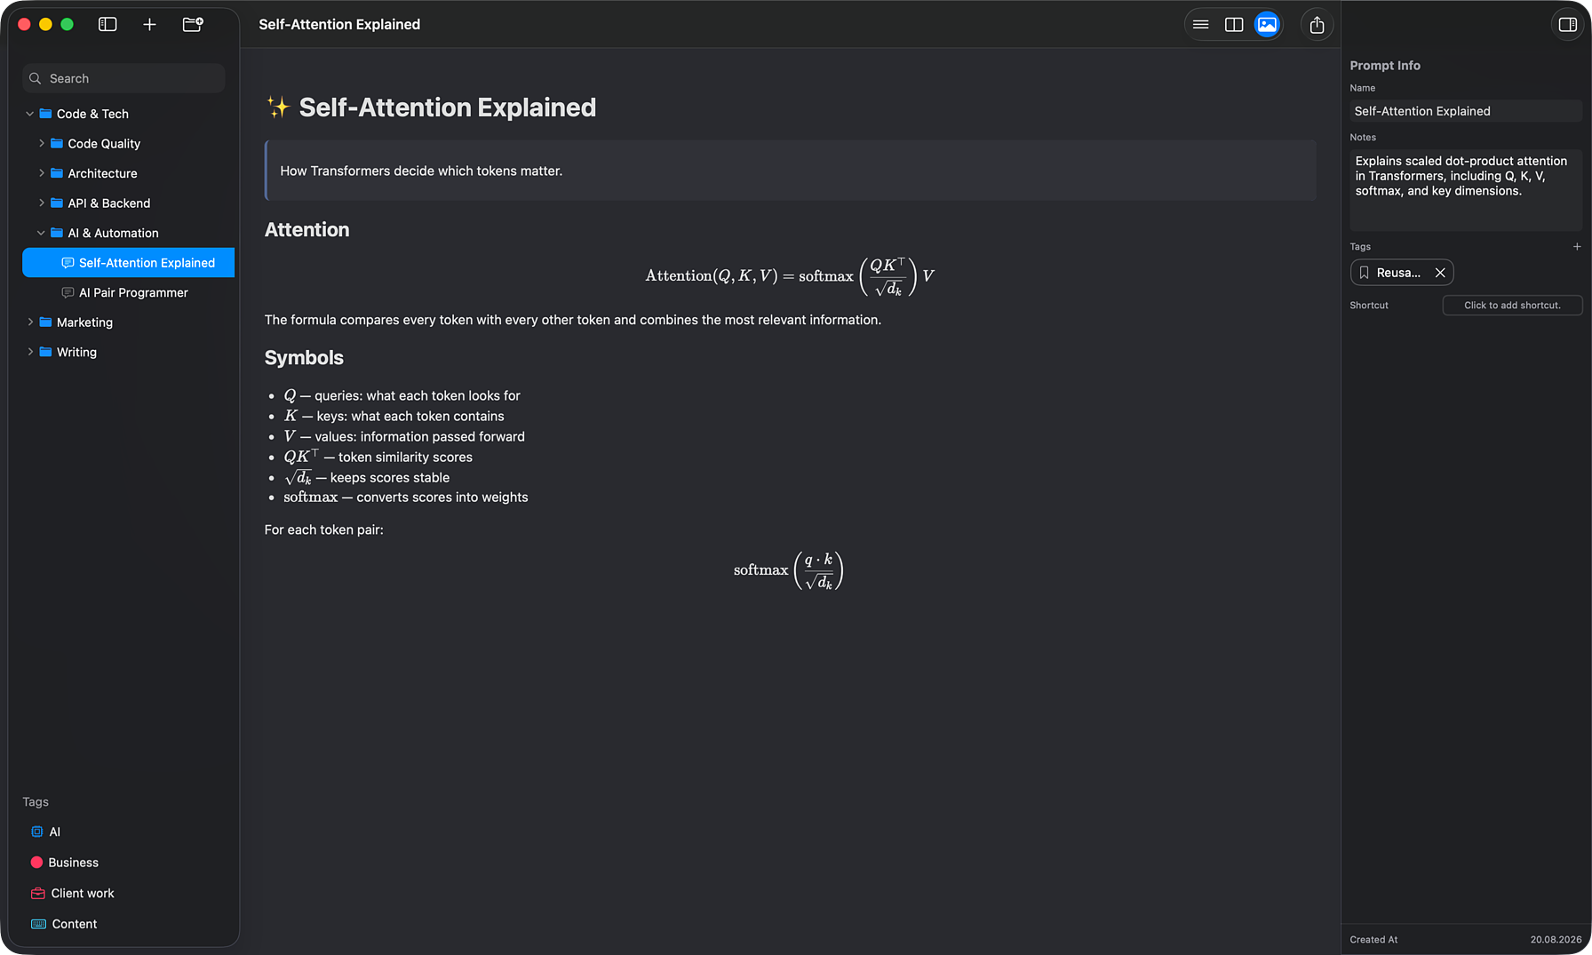The height and width of the screenshot is (955, 1592).
Task: Click 'Click to add shortcut.' button
Action: click(x=1512, y=305)
